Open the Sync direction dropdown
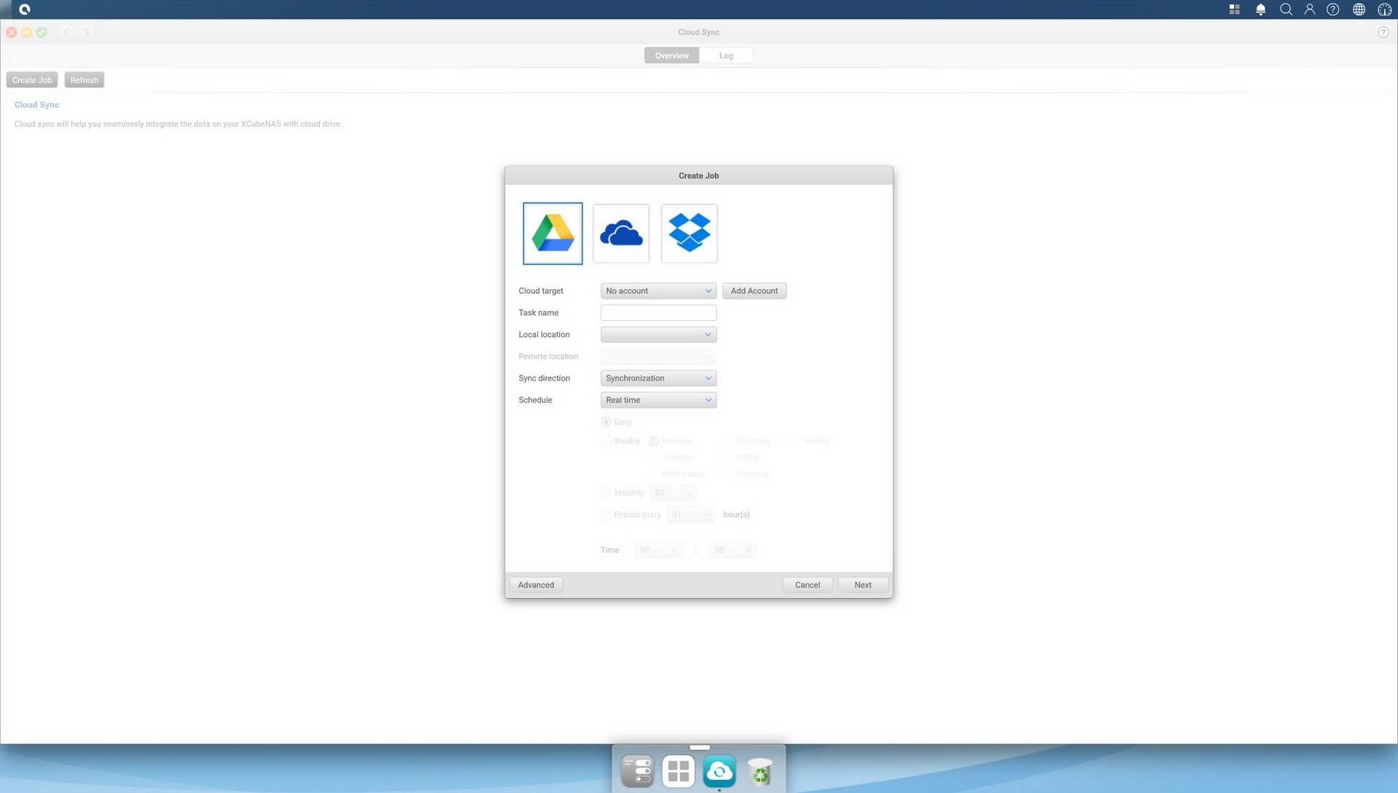Viewport: 1398px width, 793px height. coord(658,378)
